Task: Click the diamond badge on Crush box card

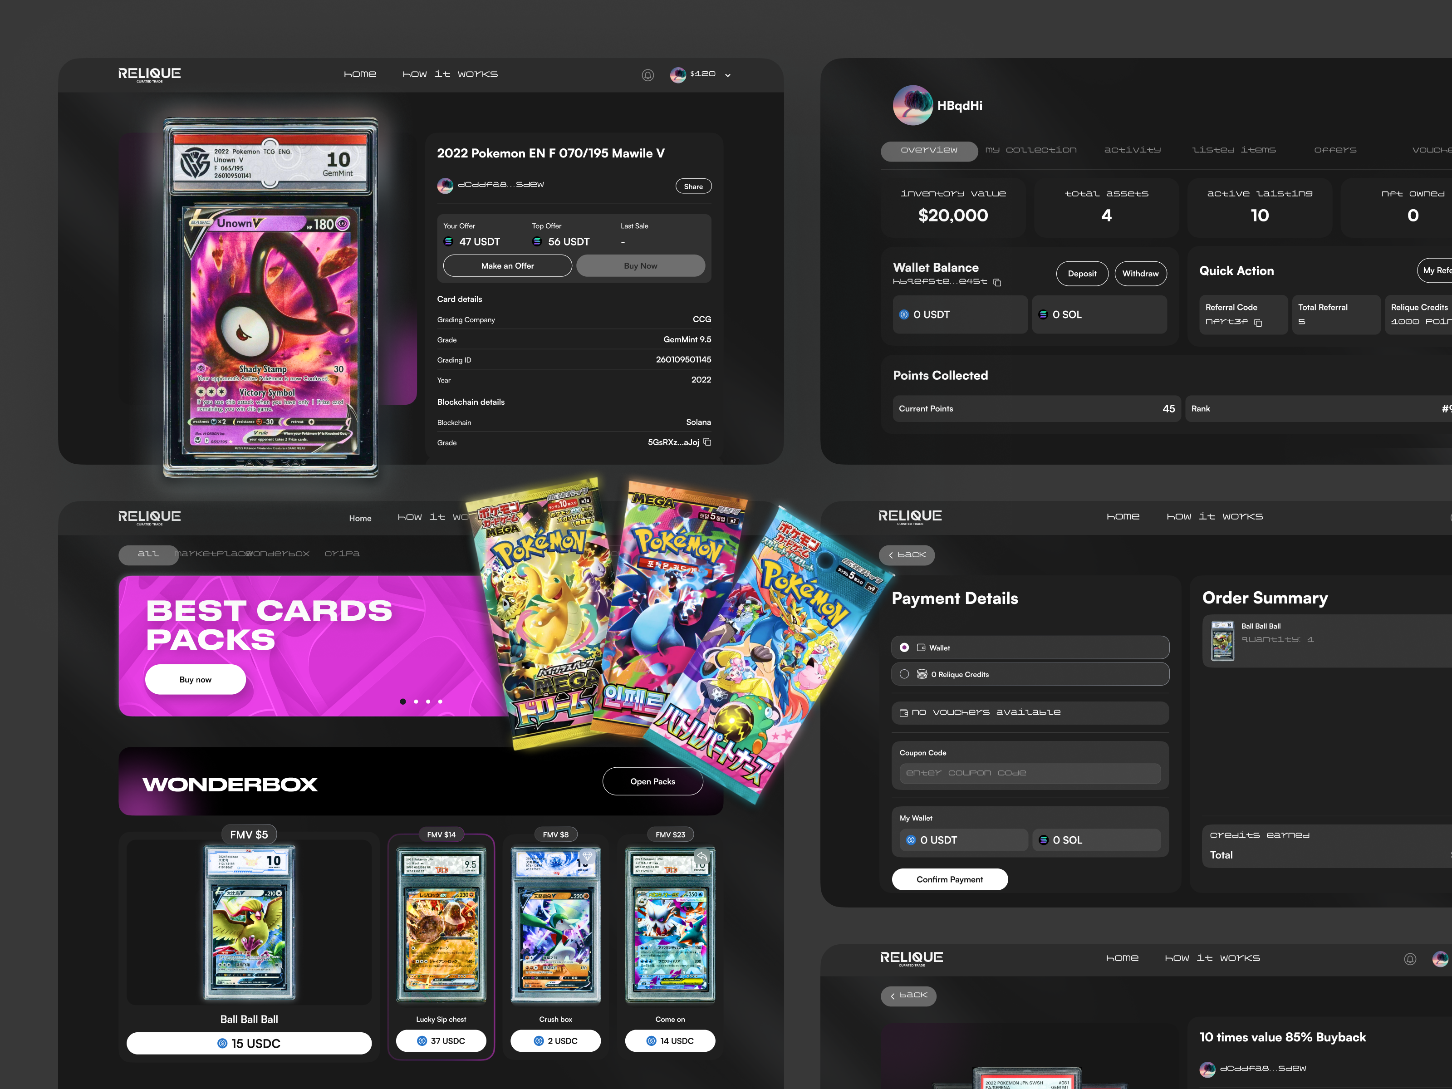Action: pos(588,856)
